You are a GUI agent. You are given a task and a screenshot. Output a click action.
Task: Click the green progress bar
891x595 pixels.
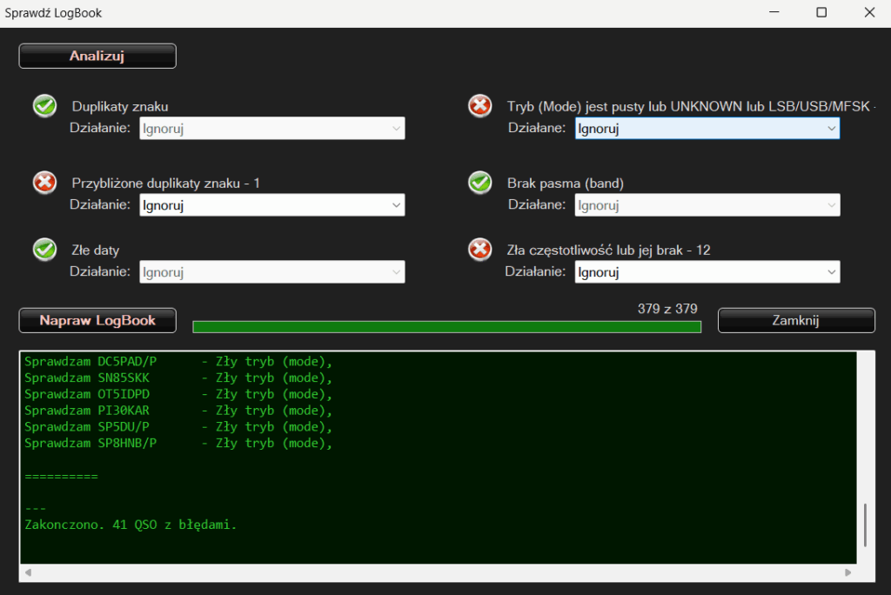click(446, 327)
